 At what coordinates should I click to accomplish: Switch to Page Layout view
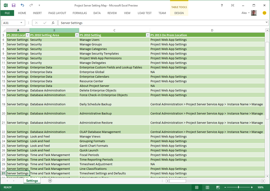(x=207, y=187)
